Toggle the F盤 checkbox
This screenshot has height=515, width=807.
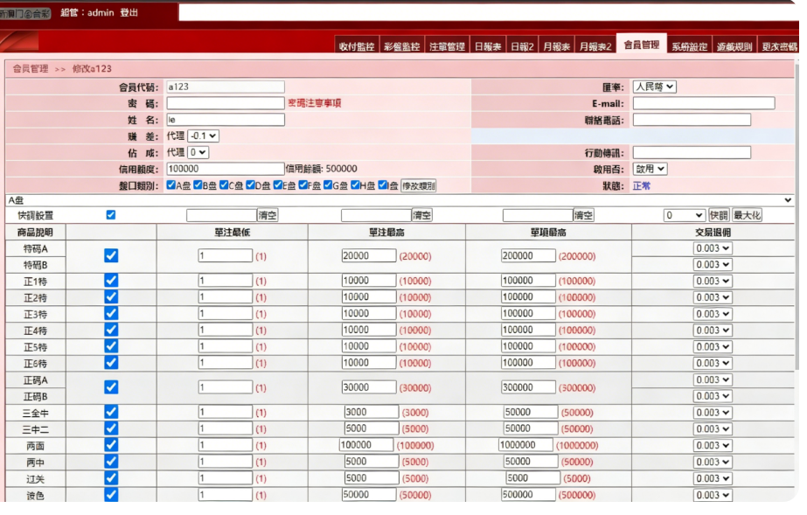[303, 185]
